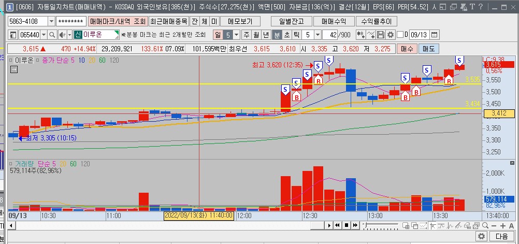Click the crosshair cursor tool icon
The image size is (519, 244).
(432, 226)
